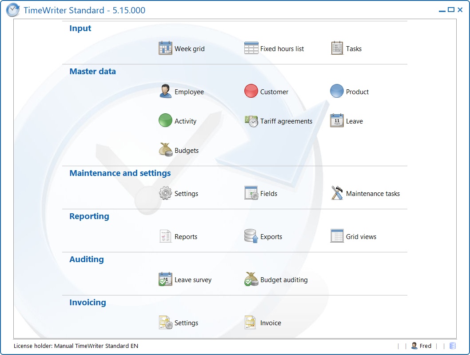Open the Budgets money bag icon
This screenshot has width=470, height=355.
pos(165,150)
